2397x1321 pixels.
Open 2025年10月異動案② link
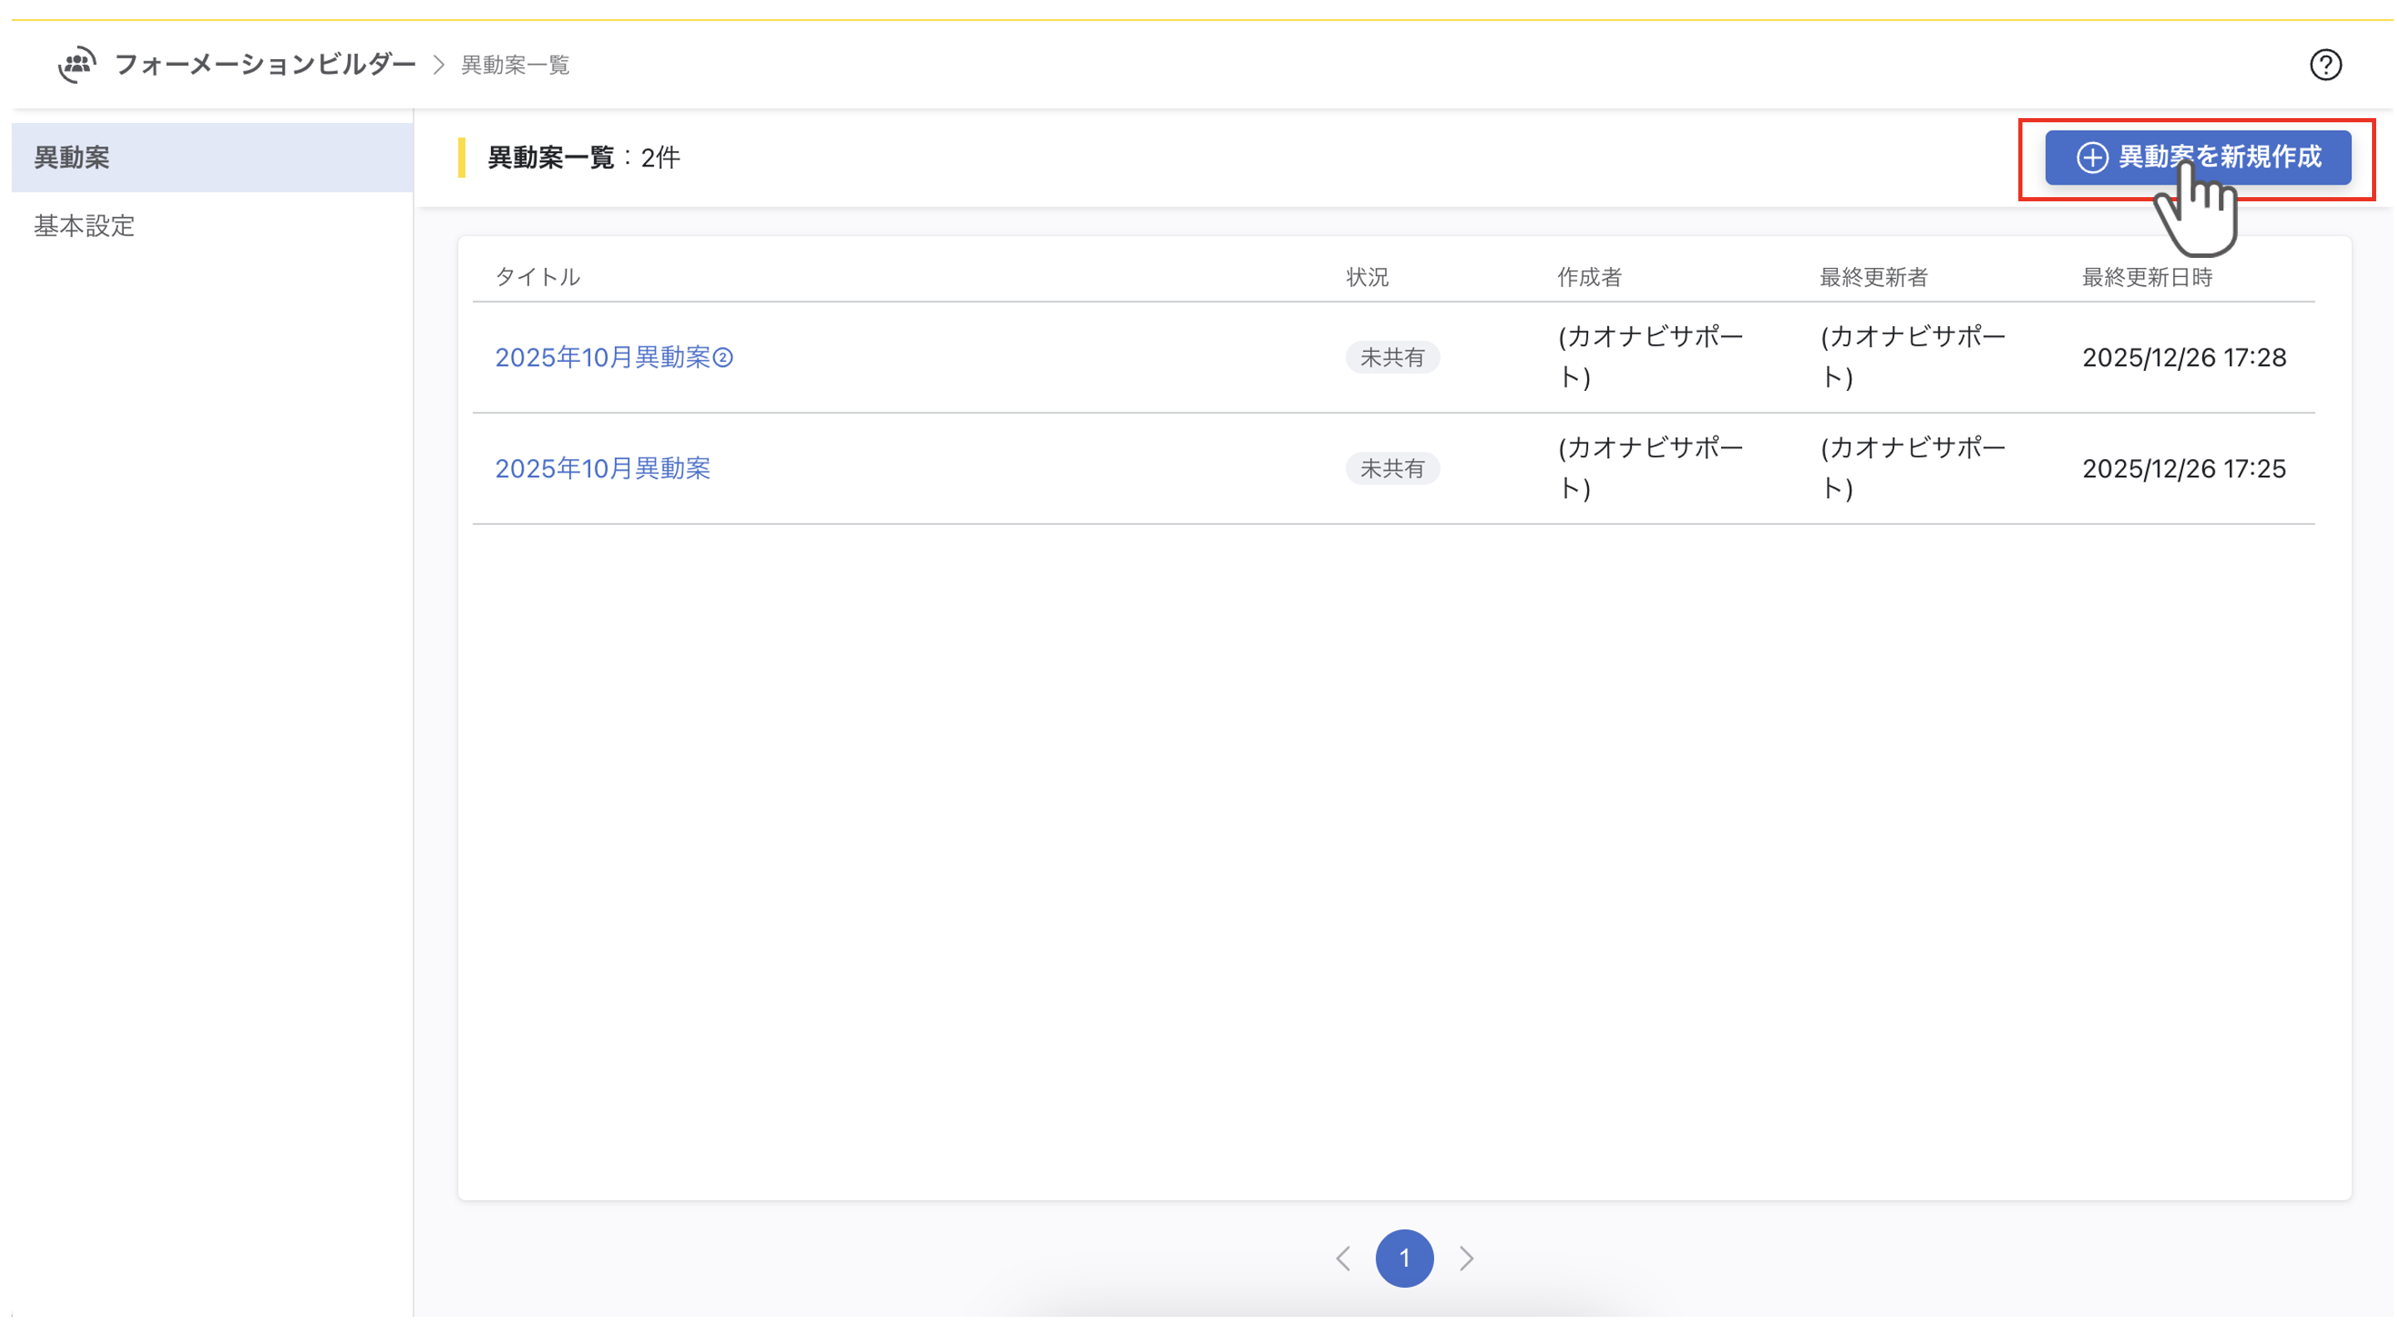614,357
